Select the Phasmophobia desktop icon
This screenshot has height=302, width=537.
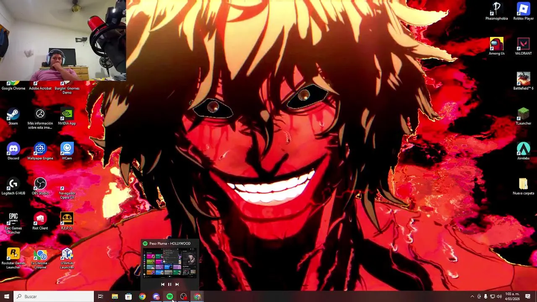pos(497,12)
